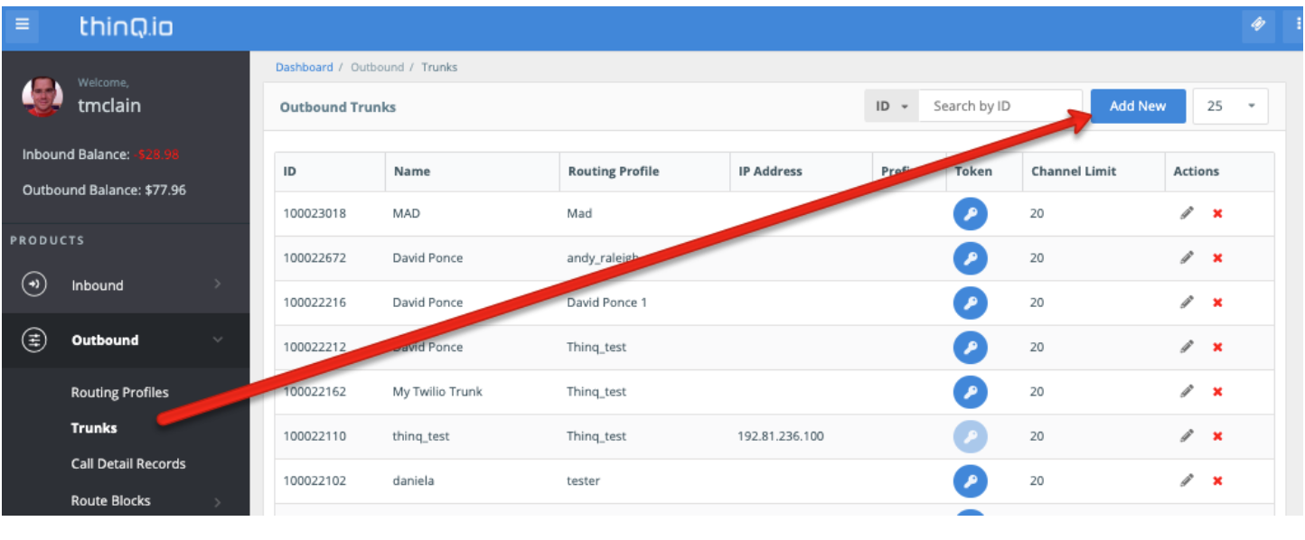View token key icon for daniela trunk

point(970,480)
